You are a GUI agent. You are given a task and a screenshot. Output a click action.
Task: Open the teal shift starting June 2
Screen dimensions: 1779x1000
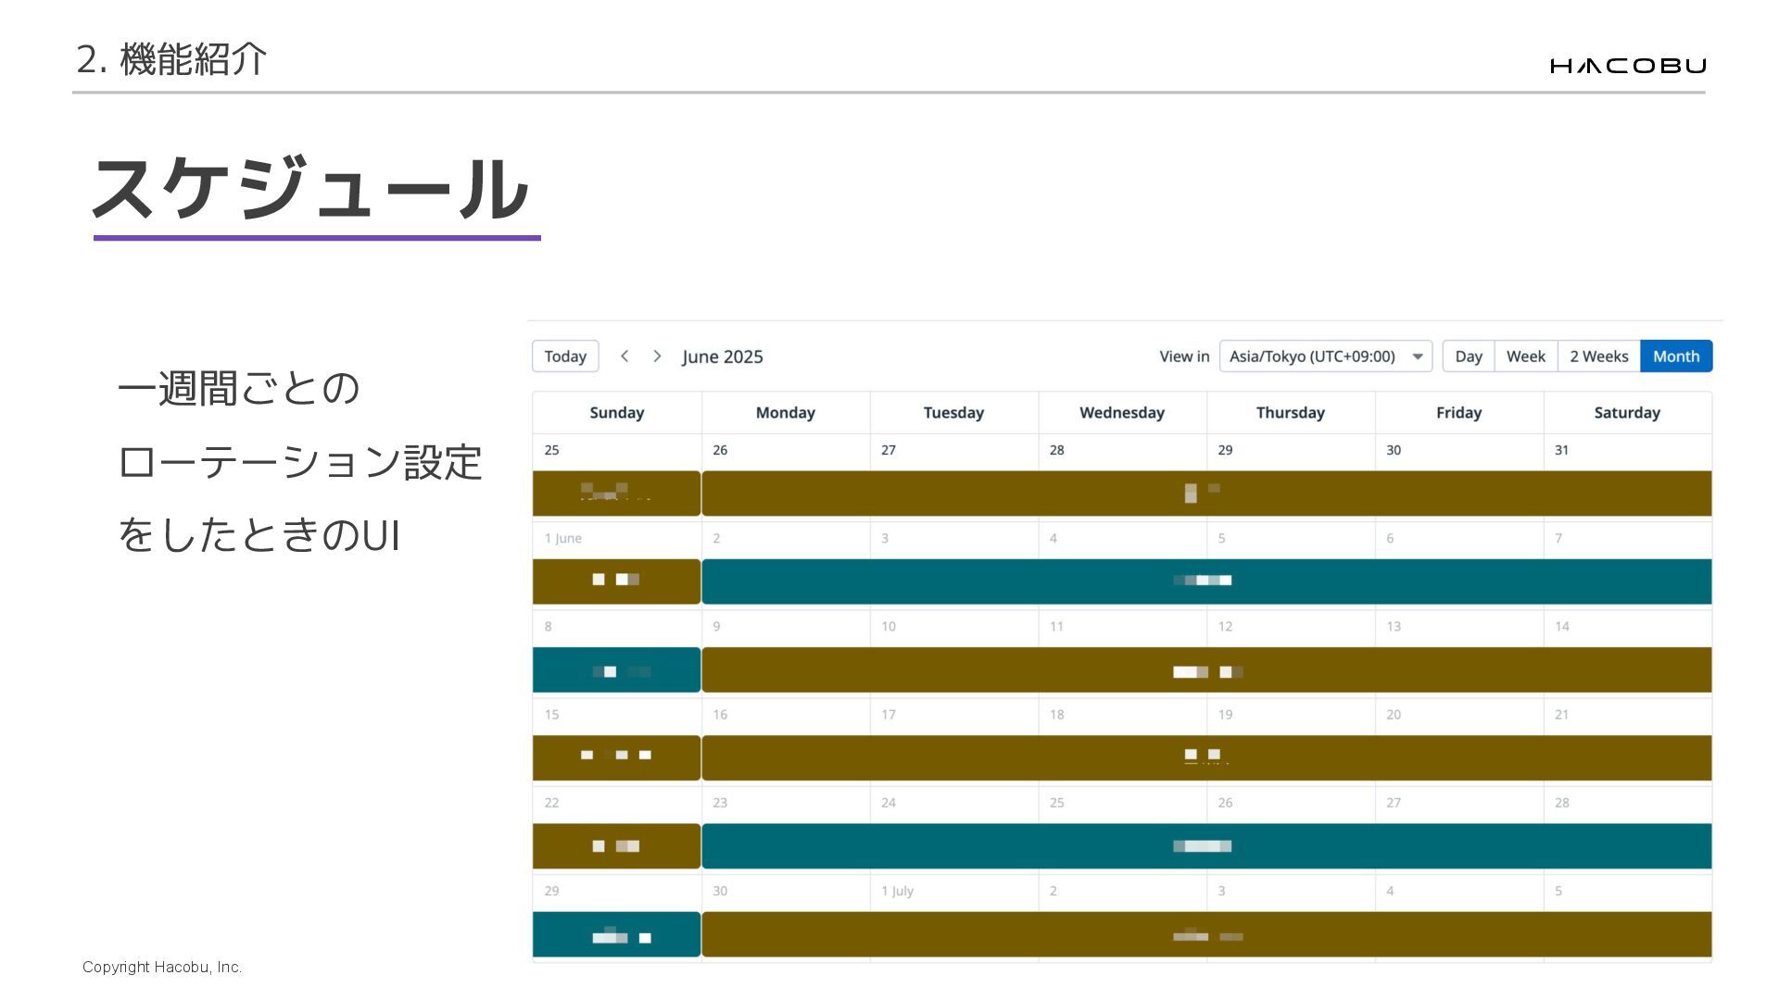[1206, 581]
